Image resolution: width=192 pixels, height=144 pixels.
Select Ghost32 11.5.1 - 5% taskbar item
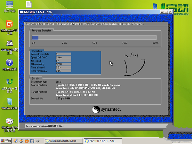(102, 141)
